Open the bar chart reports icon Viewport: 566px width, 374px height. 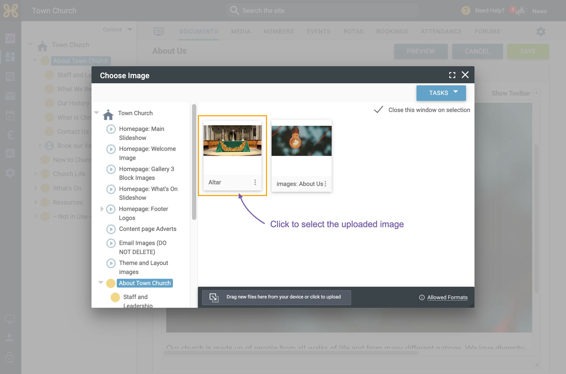point(10,153)
